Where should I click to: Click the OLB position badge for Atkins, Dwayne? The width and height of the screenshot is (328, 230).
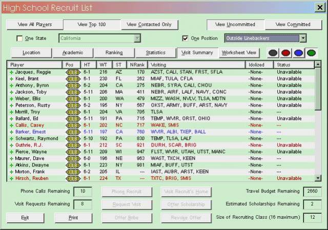pos(73,165)
